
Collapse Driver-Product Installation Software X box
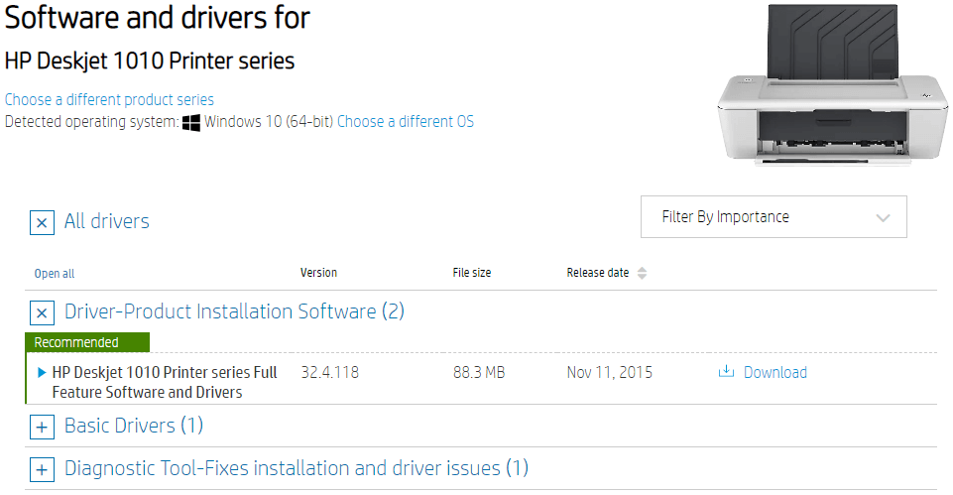[x=42, y=313]
